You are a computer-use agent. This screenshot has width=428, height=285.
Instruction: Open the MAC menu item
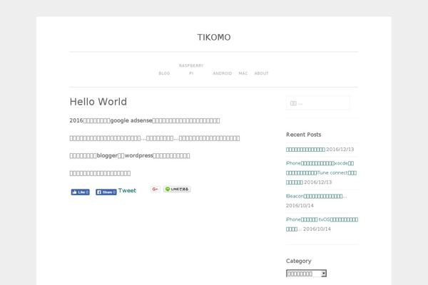click(243, 73)
